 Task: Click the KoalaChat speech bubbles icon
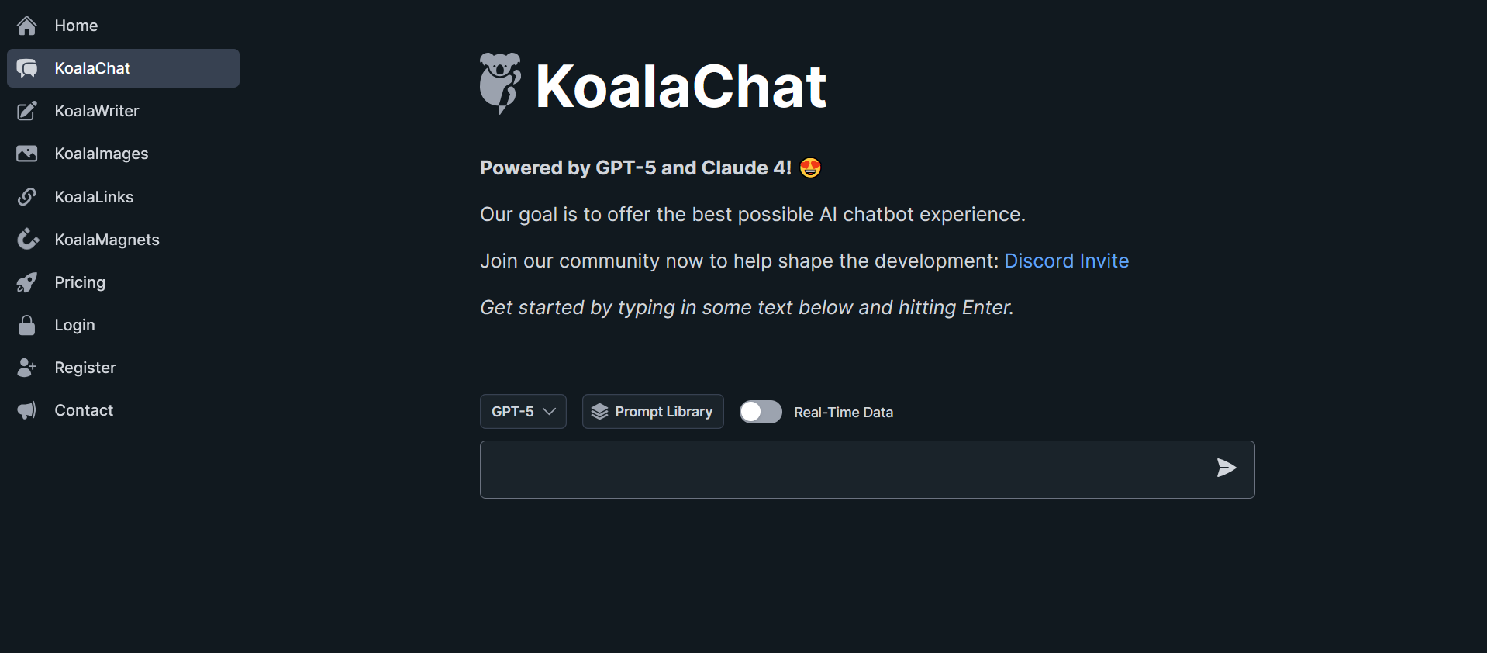click(26, 68)
